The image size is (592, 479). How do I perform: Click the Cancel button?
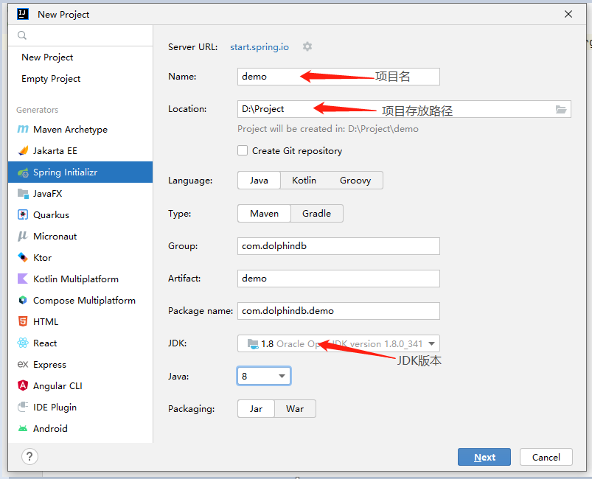pos(546,457)
